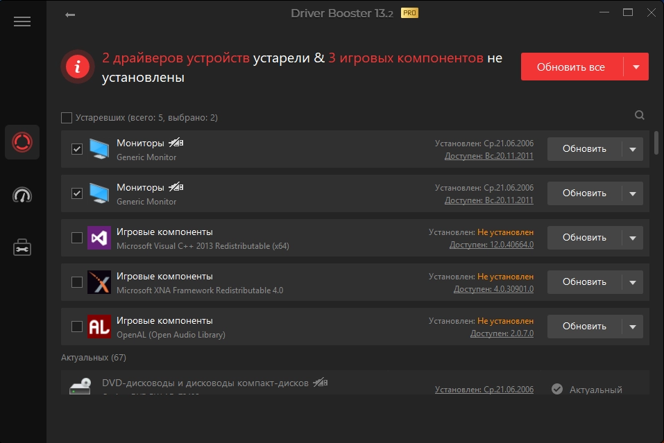Click the Актуальный checkmark icon
The width and height of the screenshot is (664, 443).
557,389
